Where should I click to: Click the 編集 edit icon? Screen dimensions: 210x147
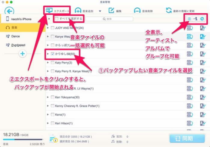[111, 11]
